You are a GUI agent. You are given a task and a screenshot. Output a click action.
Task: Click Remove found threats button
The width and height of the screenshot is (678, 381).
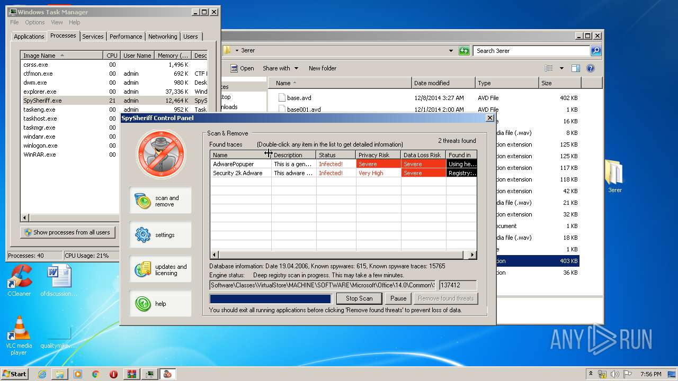[445, 298]
